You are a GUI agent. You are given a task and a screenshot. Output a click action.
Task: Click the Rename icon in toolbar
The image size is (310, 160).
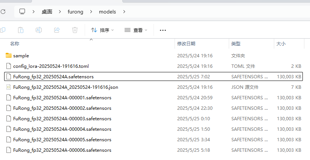pos(39,30)
